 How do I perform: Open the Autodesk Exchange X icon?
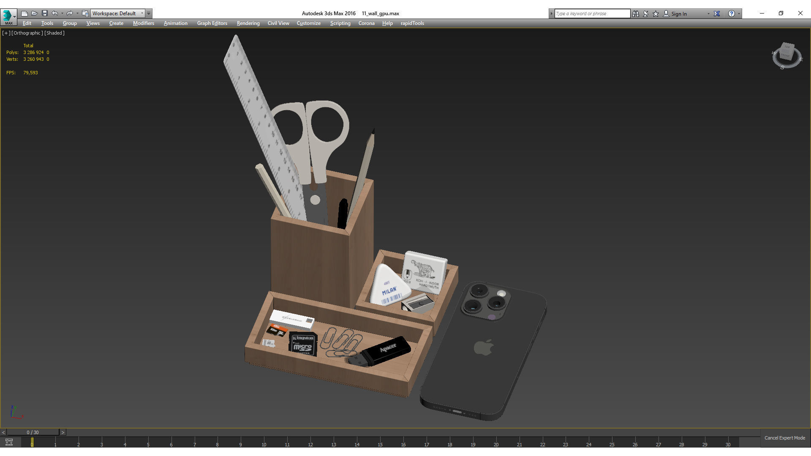[x=717, y=14]
